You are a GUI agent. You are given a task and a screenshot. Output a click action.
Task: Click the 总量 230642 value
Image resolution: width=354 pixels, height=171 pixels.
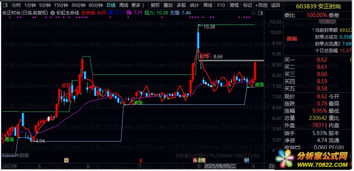point(318,118)
